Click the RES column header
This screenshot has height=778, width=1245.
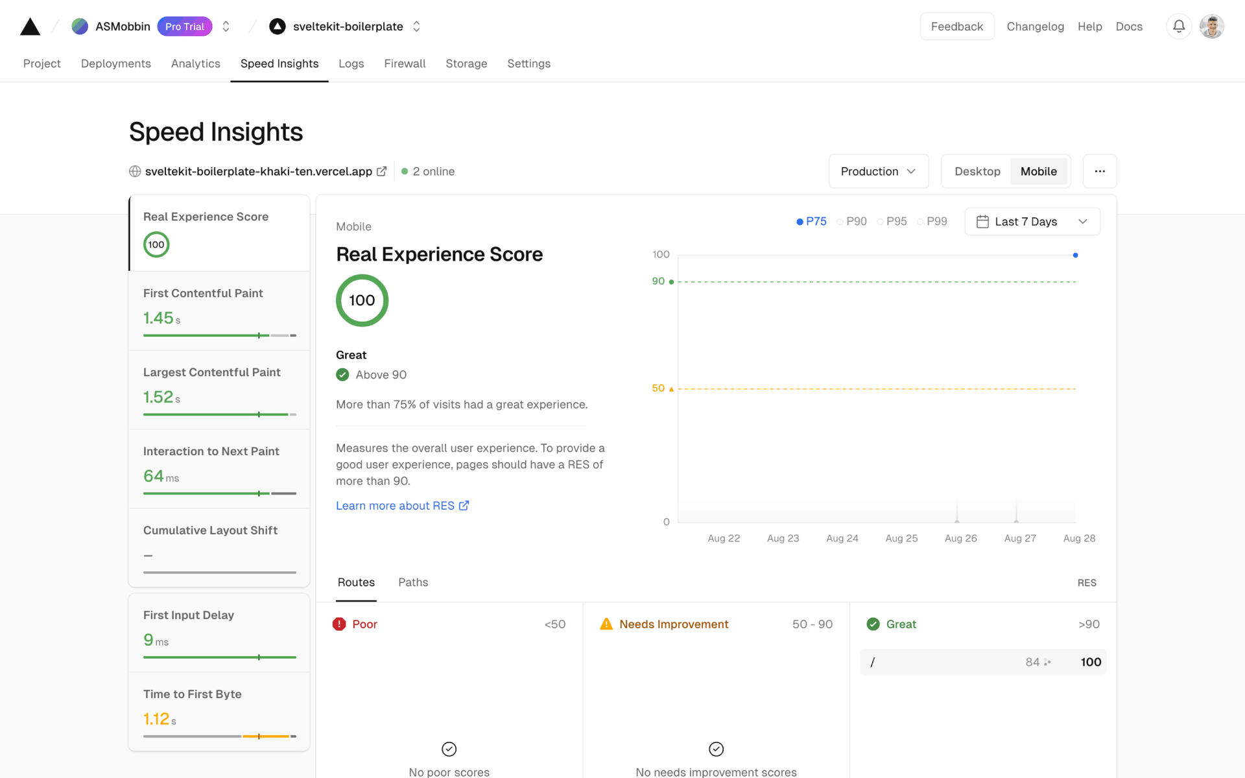pos(1087,583)
